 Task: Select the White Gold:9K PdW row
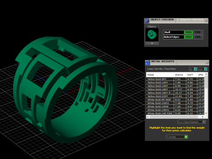pos(175,100)
